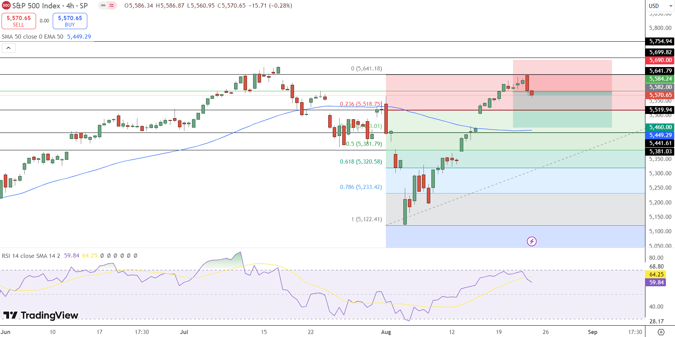Click the 5,754.94 price axis label
This screenshot has width=675, height=337.
660,41
